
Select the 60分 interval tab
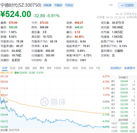(67, 68)
